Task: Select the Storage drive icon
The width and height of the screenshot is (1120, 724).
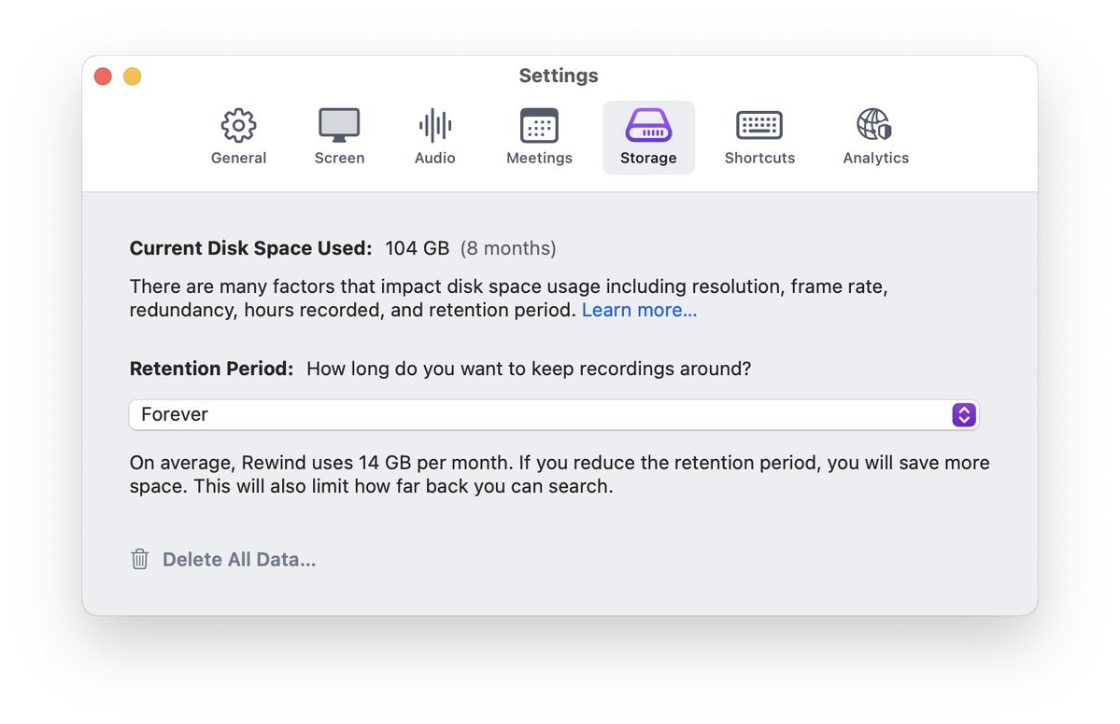Action: coord(648,125)
